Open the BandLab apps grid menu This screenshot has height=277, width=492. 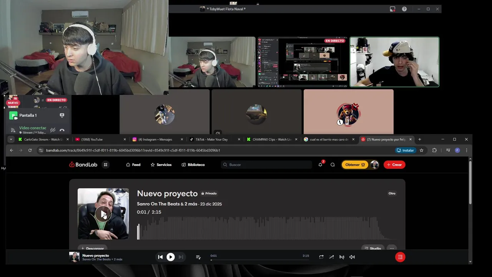coord(105,165)
